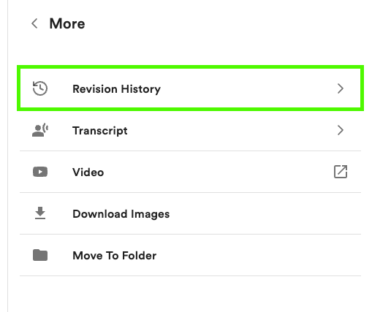Select the Video menu entry
Viewport: 372px width, 312px height.
point(88,172)
